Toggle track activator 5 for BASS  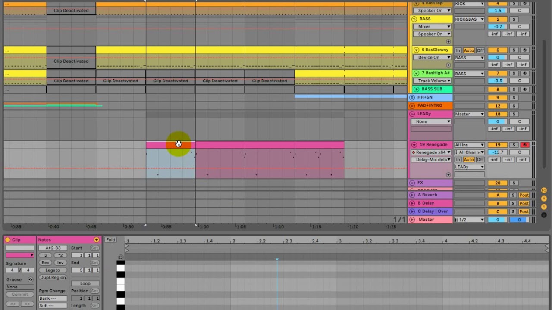pyautogui.click(x=498, y=19)
